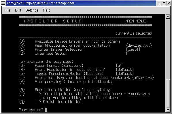Click the vertical scrollbar thumb

[x=168, y=93]
